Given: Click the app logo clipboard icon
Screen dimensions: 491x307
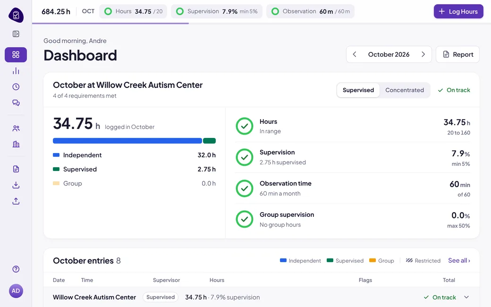Looking at the screenshot, I should pos(16,15).
